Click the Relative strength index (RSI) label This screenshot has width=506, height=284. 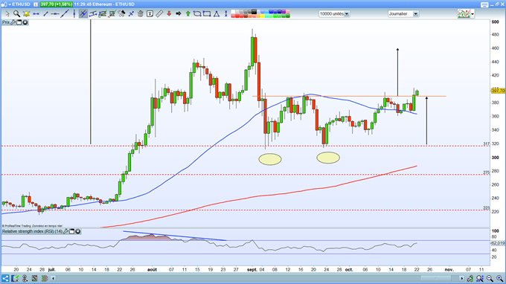click(x=32, y=231)
